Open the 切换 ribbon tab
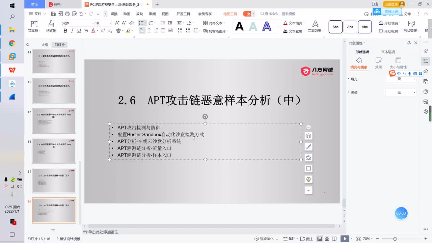The width and height of the screenshot is (432, 243). [x=114, y=14]
